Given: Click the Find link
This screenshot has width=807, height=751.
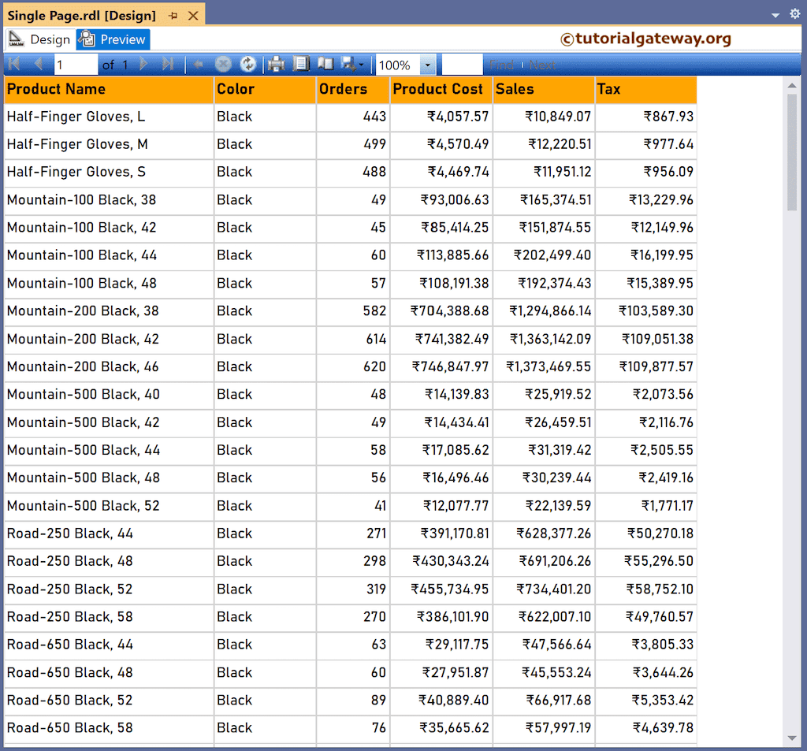Looking at the screenshot, I should point(503,64).
